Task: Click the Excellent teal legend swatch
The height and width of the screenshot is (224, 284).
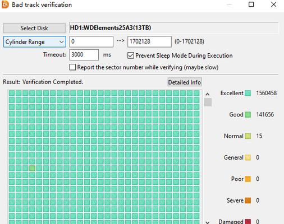Action: pos(248,93)
